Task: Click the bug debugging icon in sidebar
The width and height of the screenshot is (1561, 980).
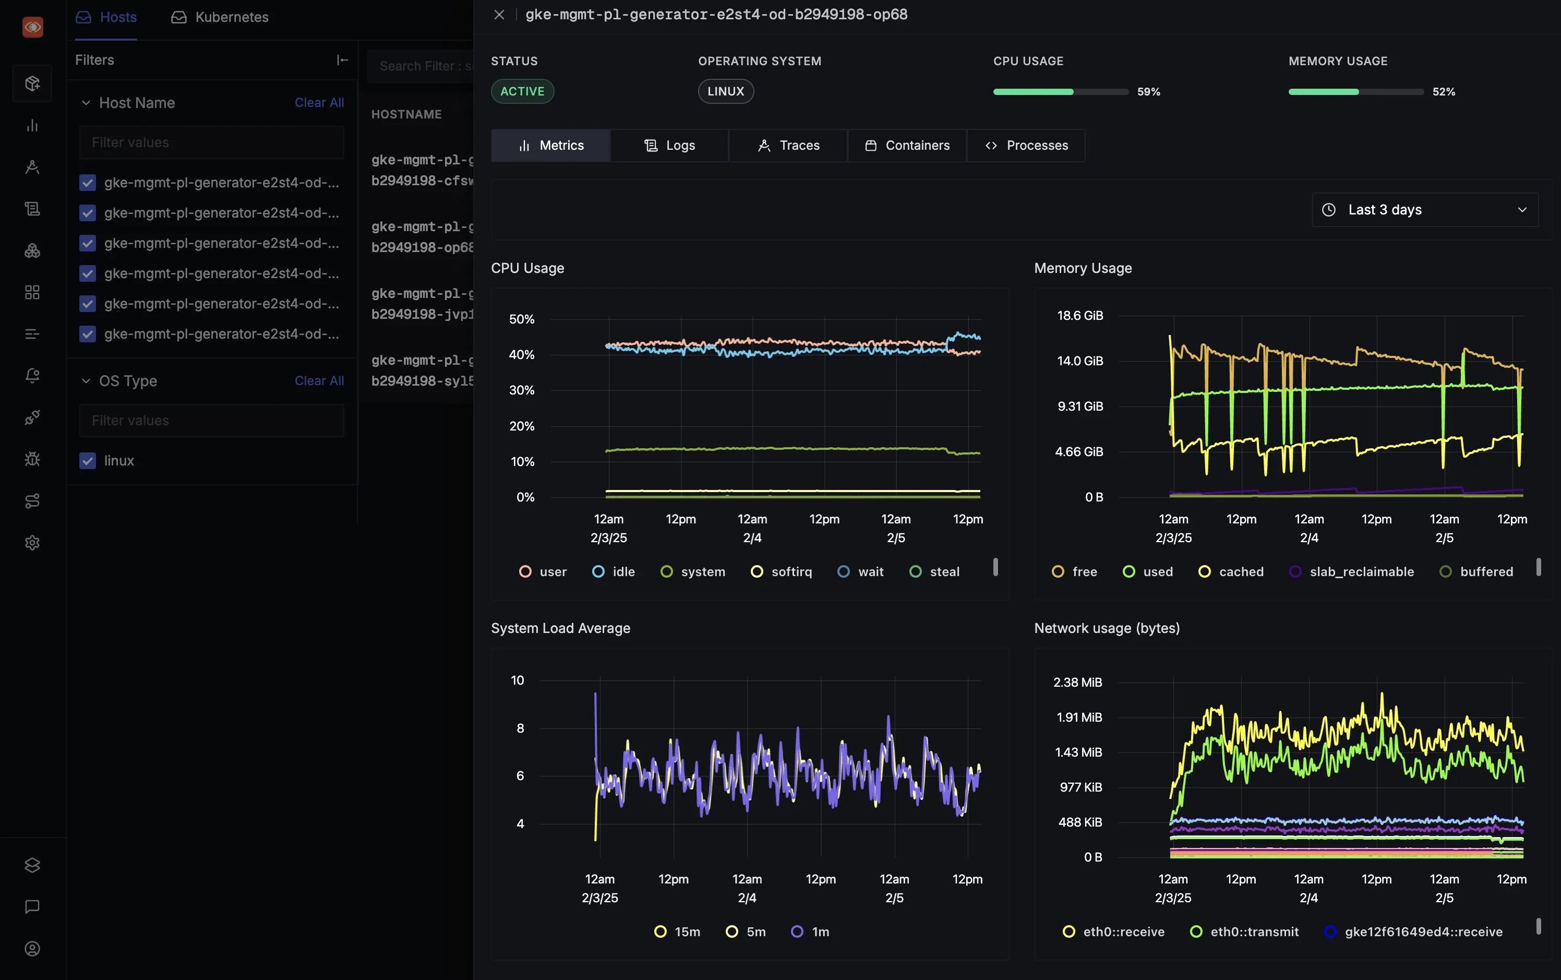Action: pos(32,459)
